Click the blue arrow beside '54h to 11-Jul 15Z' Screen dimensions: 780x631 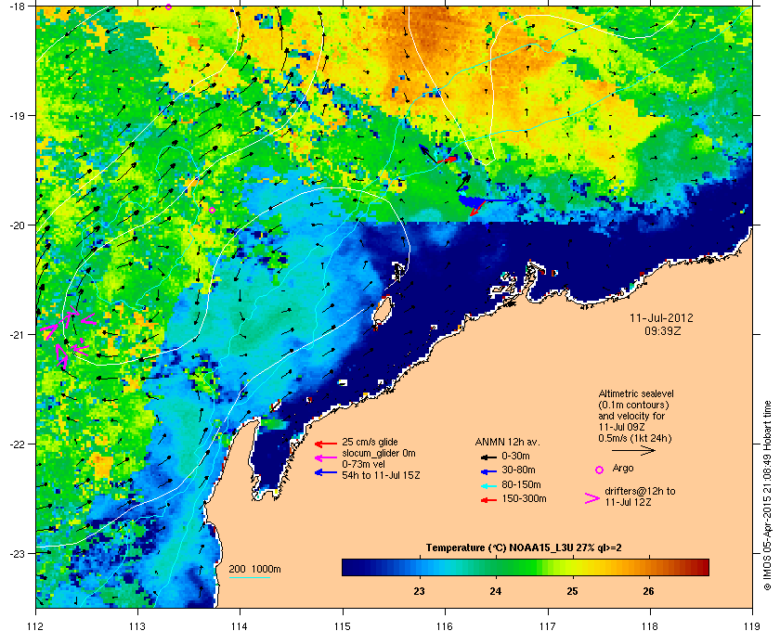pos(326,472)
